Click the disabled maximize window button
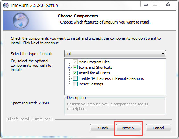 [155, 4]
